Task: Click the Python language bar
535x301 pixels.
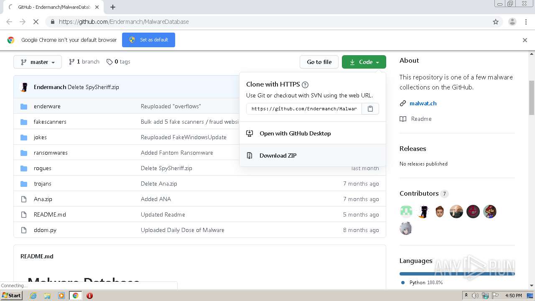Action: [x=457, y=274]
